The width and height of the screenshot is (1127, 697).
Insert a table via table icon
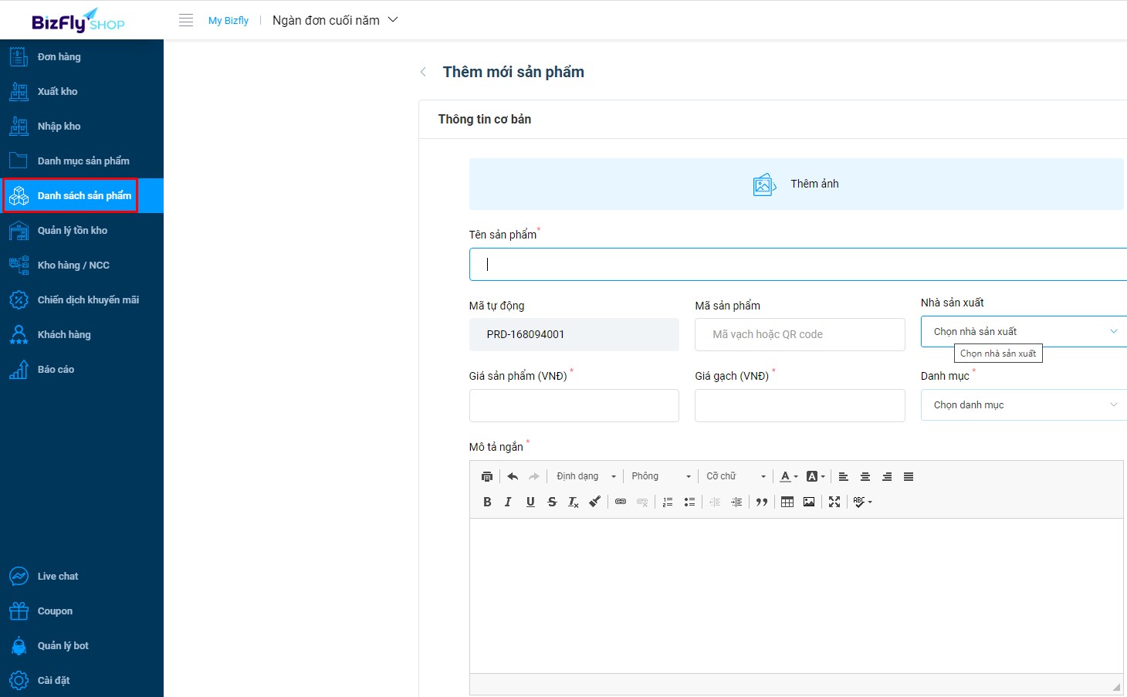pos(787,502)
